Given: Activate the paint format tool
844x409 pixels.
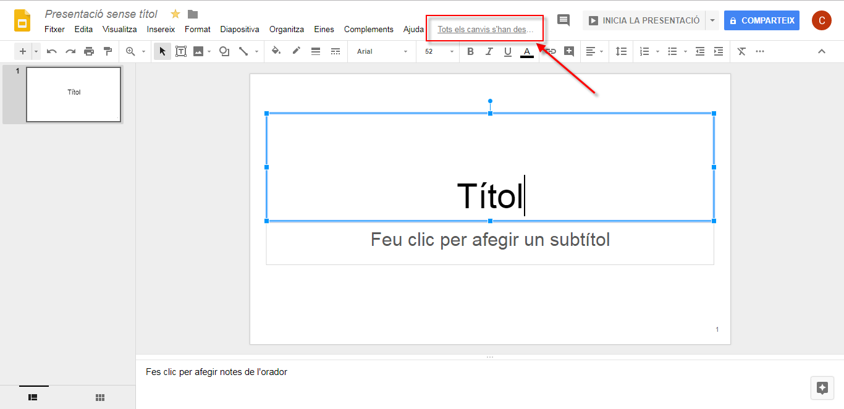Looking at the screenshot, I should point(108,51).
